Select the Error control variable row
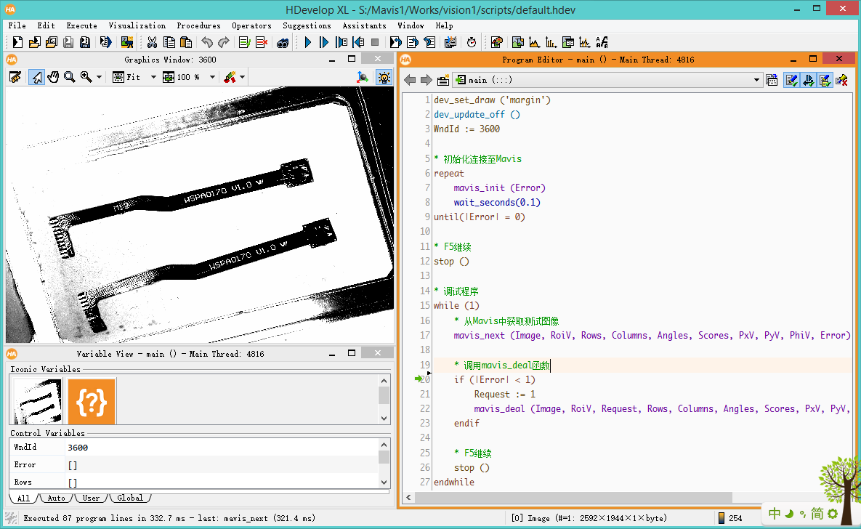The height and width of the screenshot is (529, 861). click(x=194, y=465)
